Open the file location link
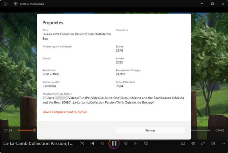228x153 pixels. pyautogui.click(x=65, y=112)
